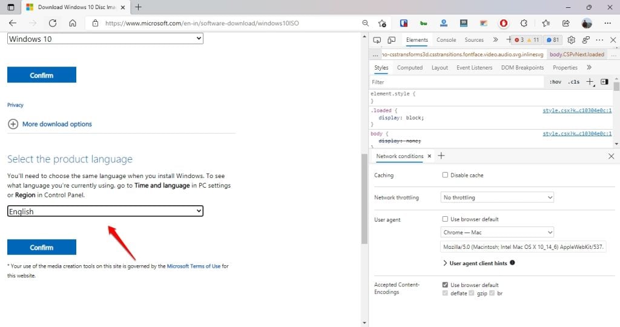Enable Disable cache checkbox
The height and width of the screenshot is (327, 620).
point(445,175)
